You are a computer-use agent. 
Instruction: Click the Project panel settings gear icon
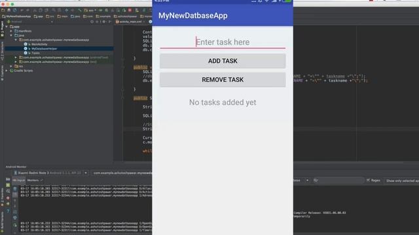coord(104,22)
